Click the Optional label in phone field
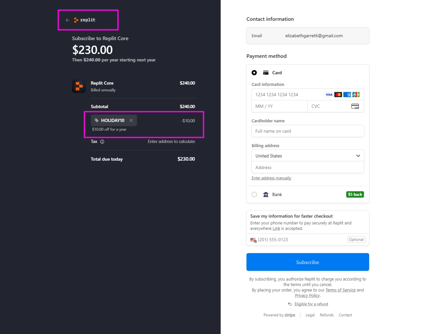Screen dimensions: 441x334 click(x=356, y=239)
